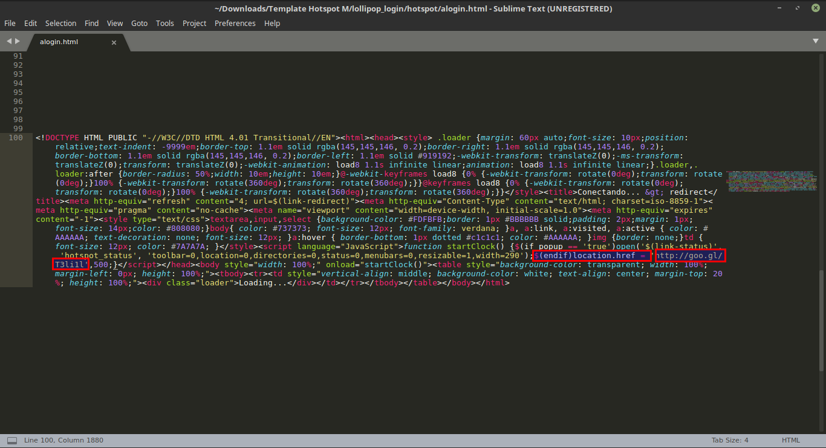Go to the next tab with right arrow
Viewport: 826px width, 448px height.
(x=18, y=41)
